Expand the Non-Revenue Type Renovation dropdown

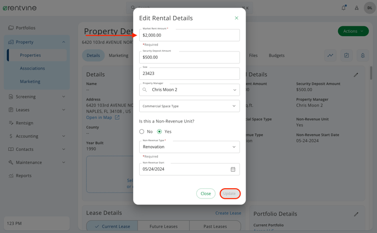click(x=190, y=147)
